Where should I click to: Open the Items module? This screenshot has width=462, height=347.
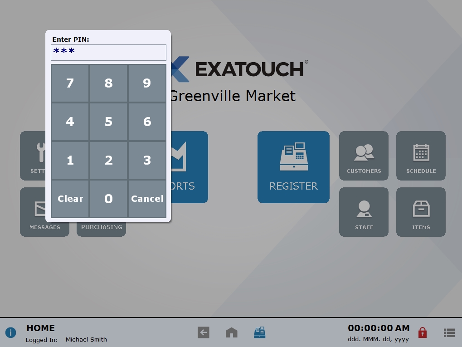(420, 212)
